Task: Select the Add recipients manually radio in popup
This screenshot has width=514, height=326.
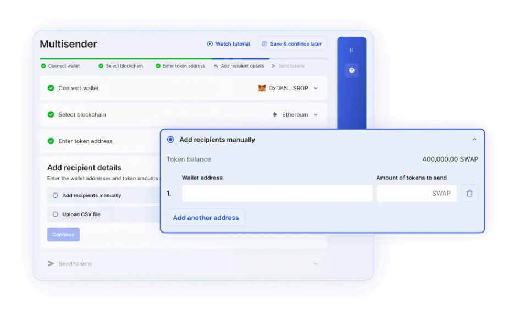Action: coord(170,140)
